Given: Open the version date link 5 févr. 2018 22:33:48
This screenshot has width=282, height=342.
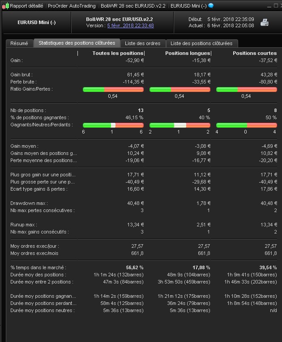Looking at the screenshot, I should pos(130,25).
